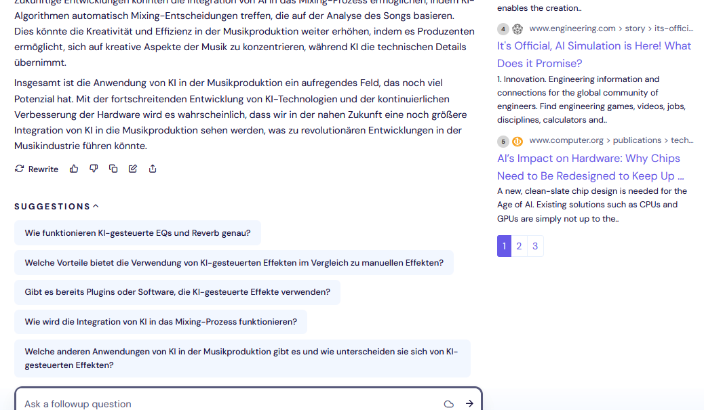Open link AI's Impact on Hardware
The height and width of the screenshot is (410, 704).
coord(591,167)
